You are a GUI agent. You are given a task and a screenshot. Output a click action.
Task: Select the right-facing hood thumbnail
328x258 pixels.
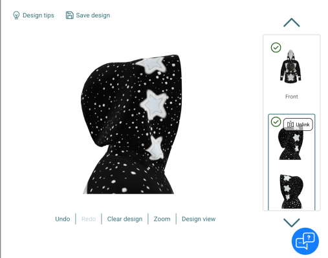290,144
